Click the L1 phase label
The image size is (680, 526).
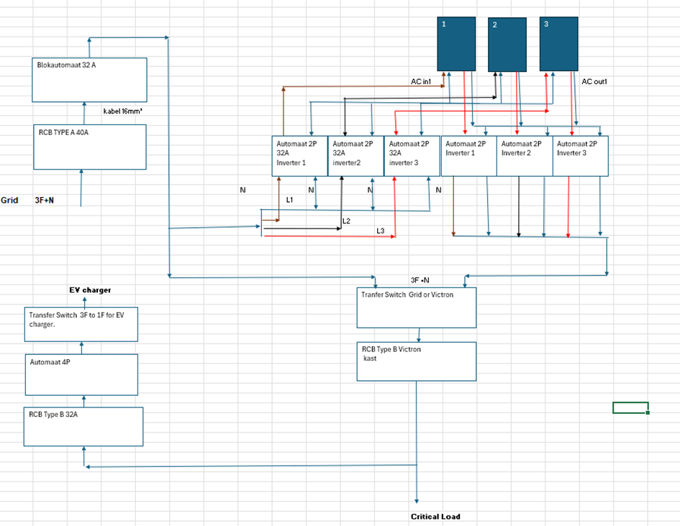pyautogui.click(x=289, y=200)
